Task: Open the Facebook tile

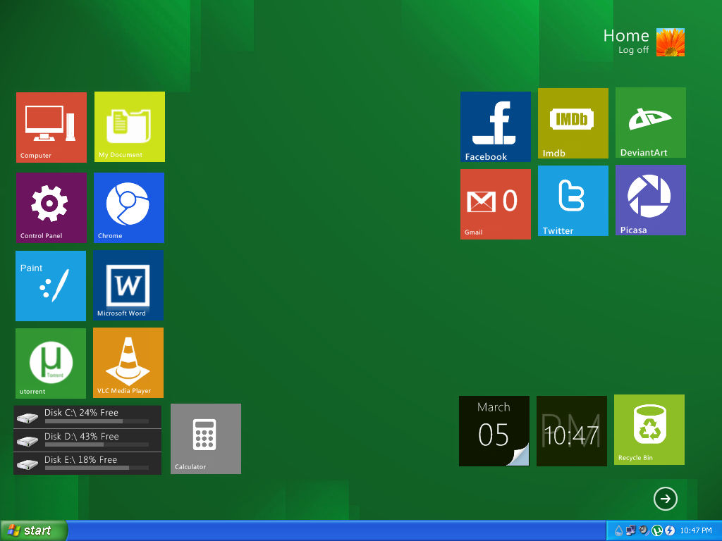Action: 496,127
